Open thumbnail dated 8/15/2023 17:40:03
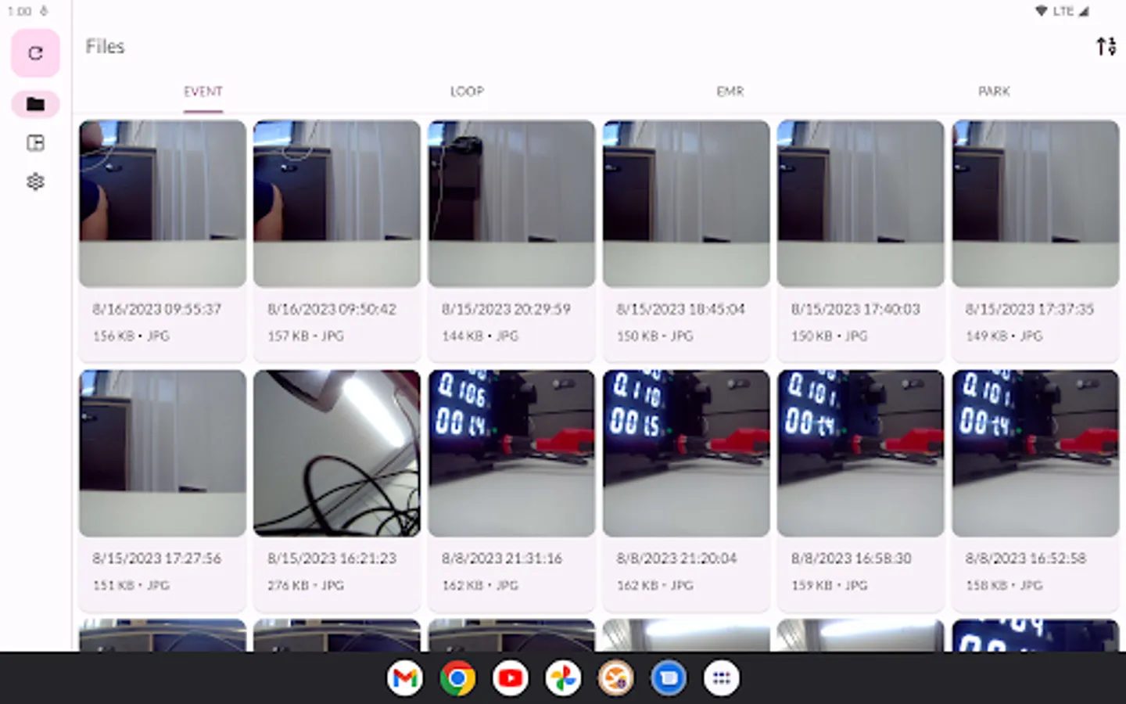The height and width of the screenshot is (704, 1126). 861,203
